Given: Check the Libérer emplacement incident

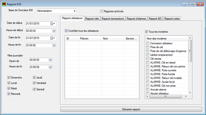Looking at the screenshot, I should pos(148,55).
